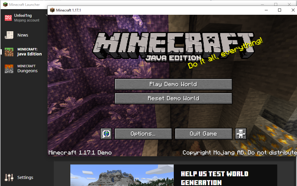
Task: Open the Accessibility settings figure icon
Action: tap(241, 134)
